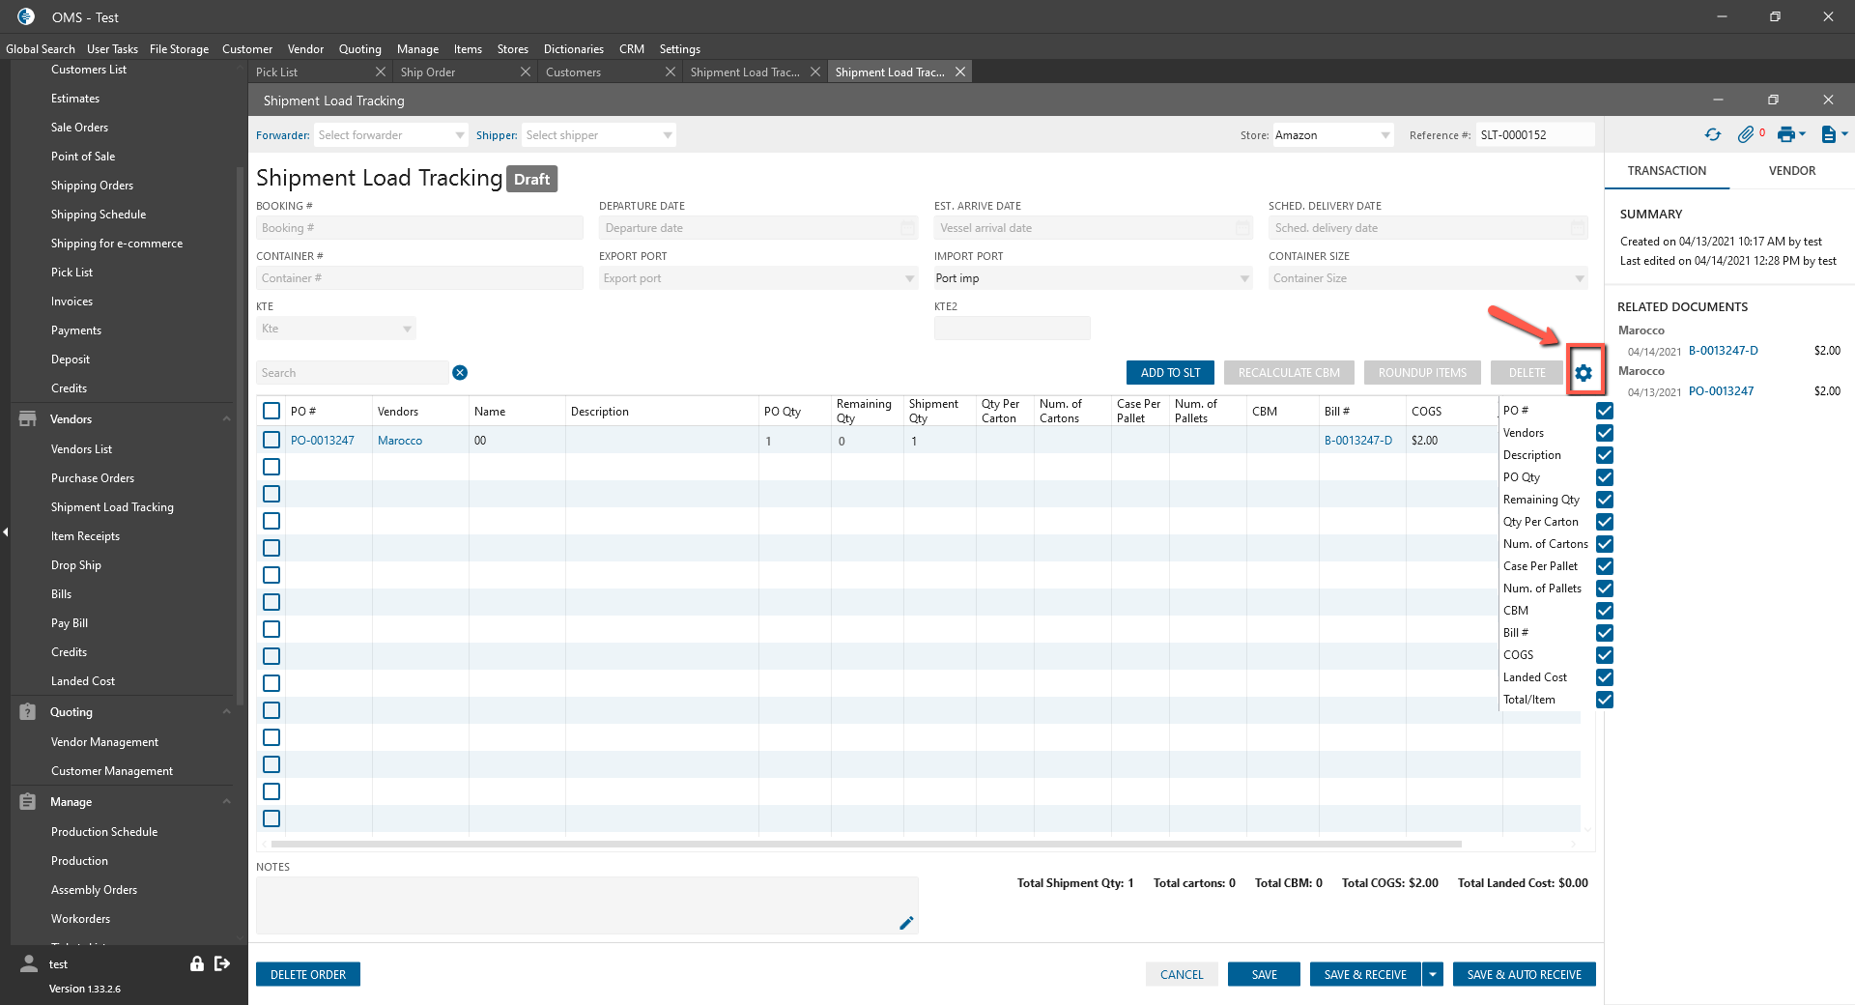This screenshot has width=1855, height=1005.
Task: Toggle the Remaining Qty column checkbox
Action: 1605,500
